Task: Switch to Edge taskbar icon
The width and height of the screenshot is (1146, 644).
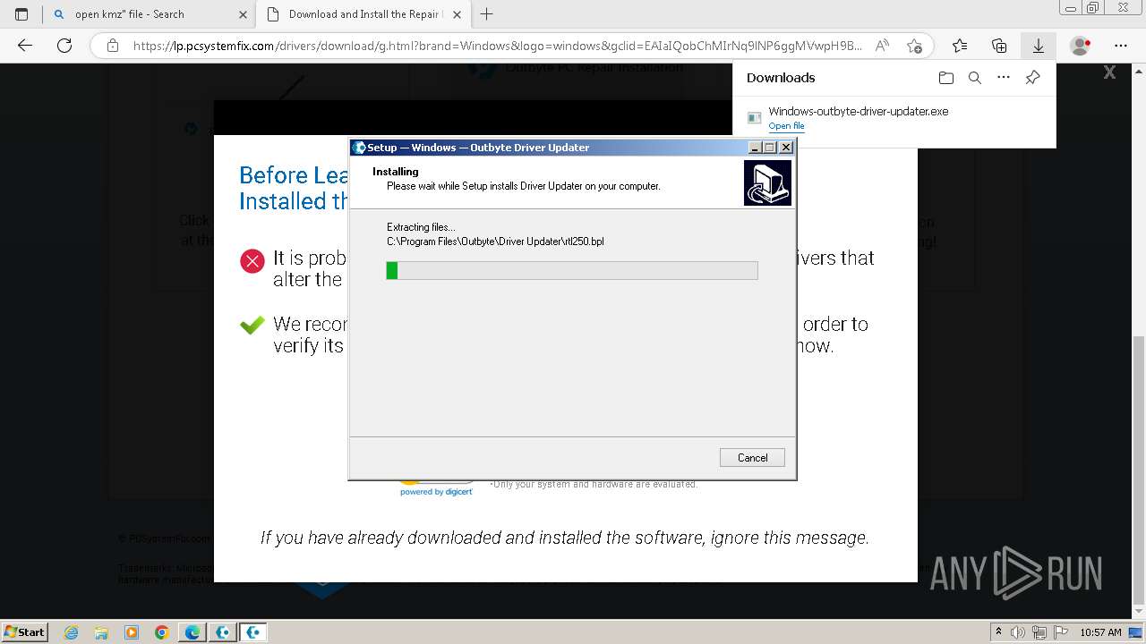Action: coord(192,632)
